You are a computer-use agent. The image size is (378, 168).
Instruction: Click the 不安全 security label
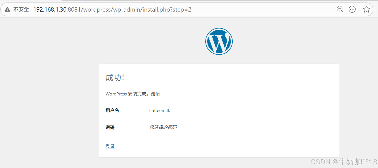21,9
